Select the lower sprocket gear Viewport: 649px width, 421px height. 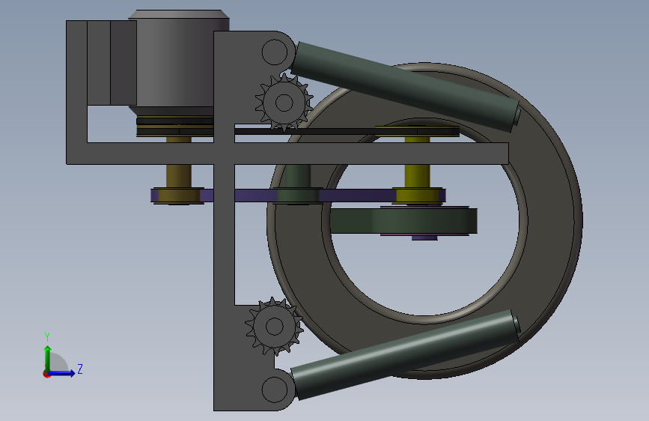(274, 326)
